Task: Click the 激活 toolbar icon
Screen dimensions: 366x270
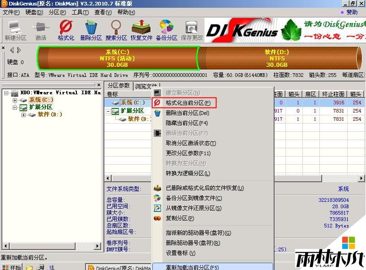Action: tap(41, 30)
